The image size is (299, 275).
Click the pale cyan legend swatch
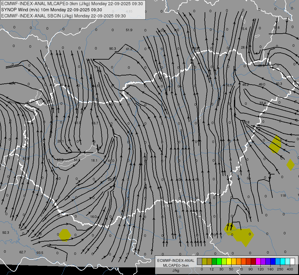(288, 261)
